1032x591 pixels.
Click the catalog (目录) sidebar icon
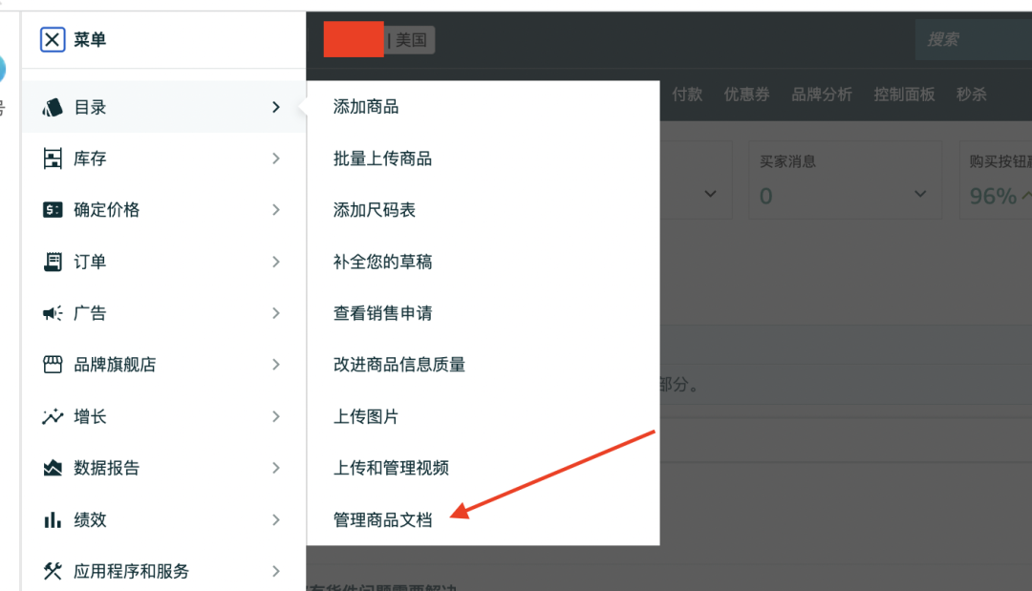(x=53, y=107)
